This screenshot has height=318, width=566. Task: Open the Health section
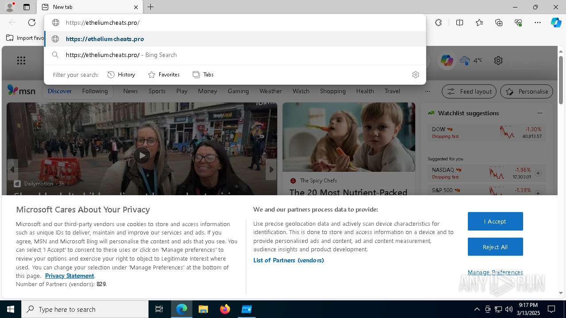point(365,91)
